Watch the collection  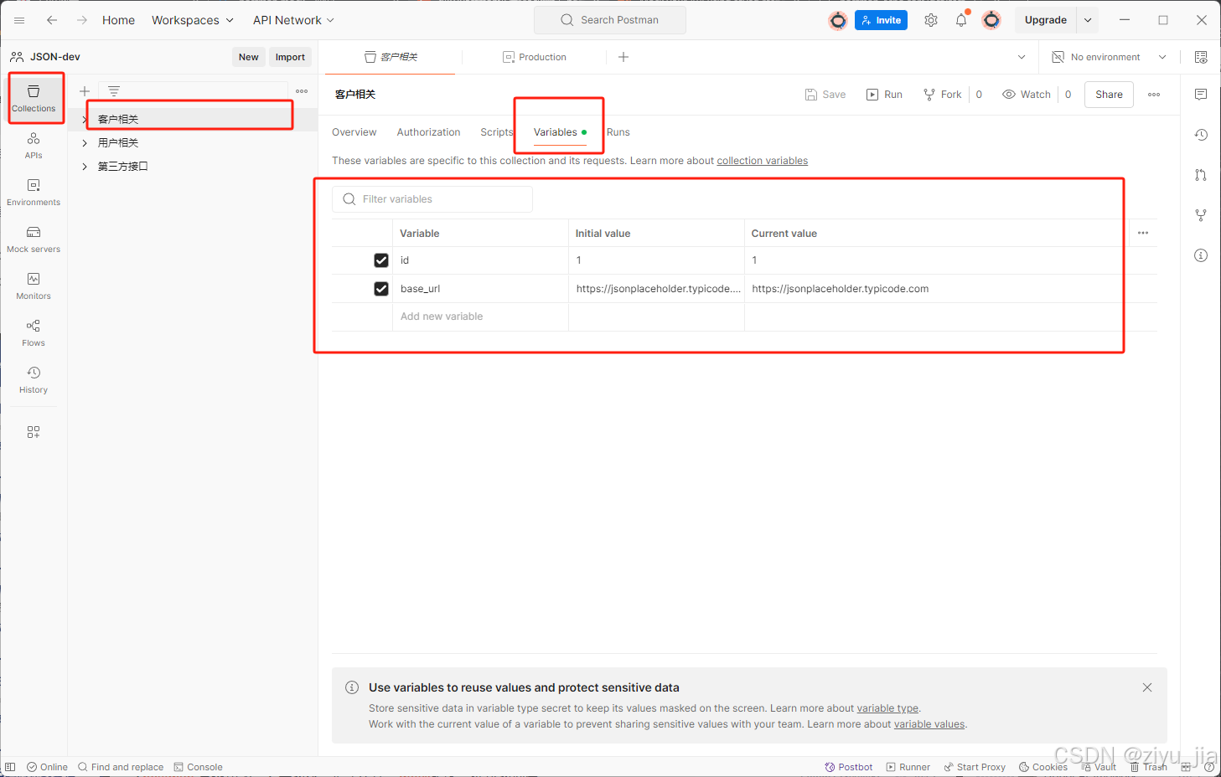pyautogui.click(x=1026, y=95)
